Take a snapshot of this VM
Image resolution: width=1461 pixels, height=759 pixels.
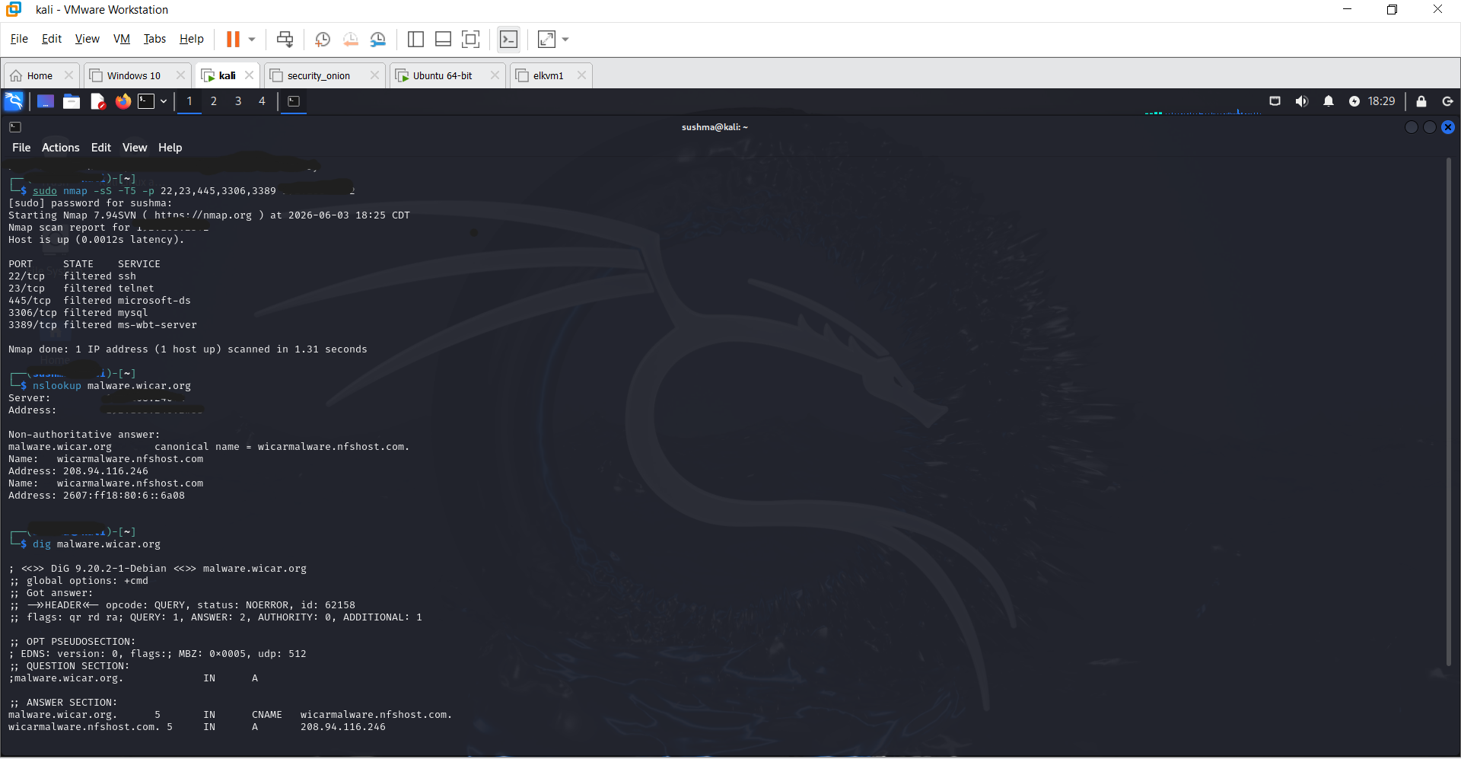click(323, 39)
